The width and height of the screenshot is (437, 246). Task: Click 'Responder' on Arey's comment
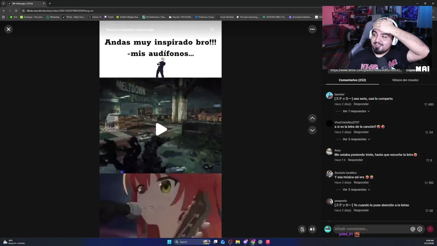click(355, 160)
